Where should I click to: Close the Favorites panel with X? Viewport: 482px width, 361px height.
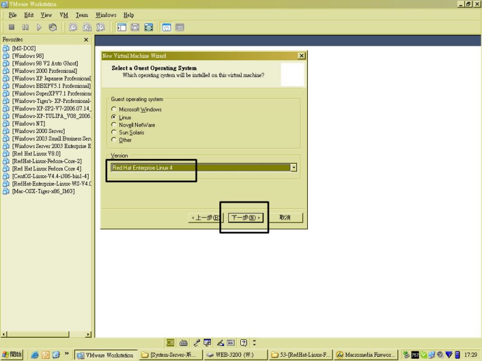point(86,40)
